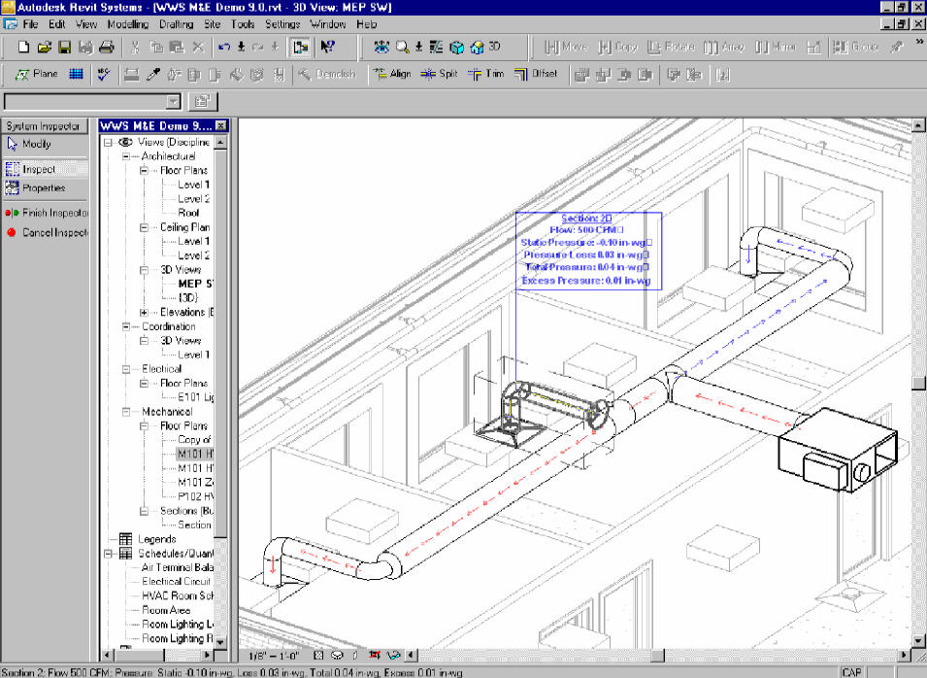Choose the Plane work plane tool
The image size is (927, 678).
[x=37, y=74]
